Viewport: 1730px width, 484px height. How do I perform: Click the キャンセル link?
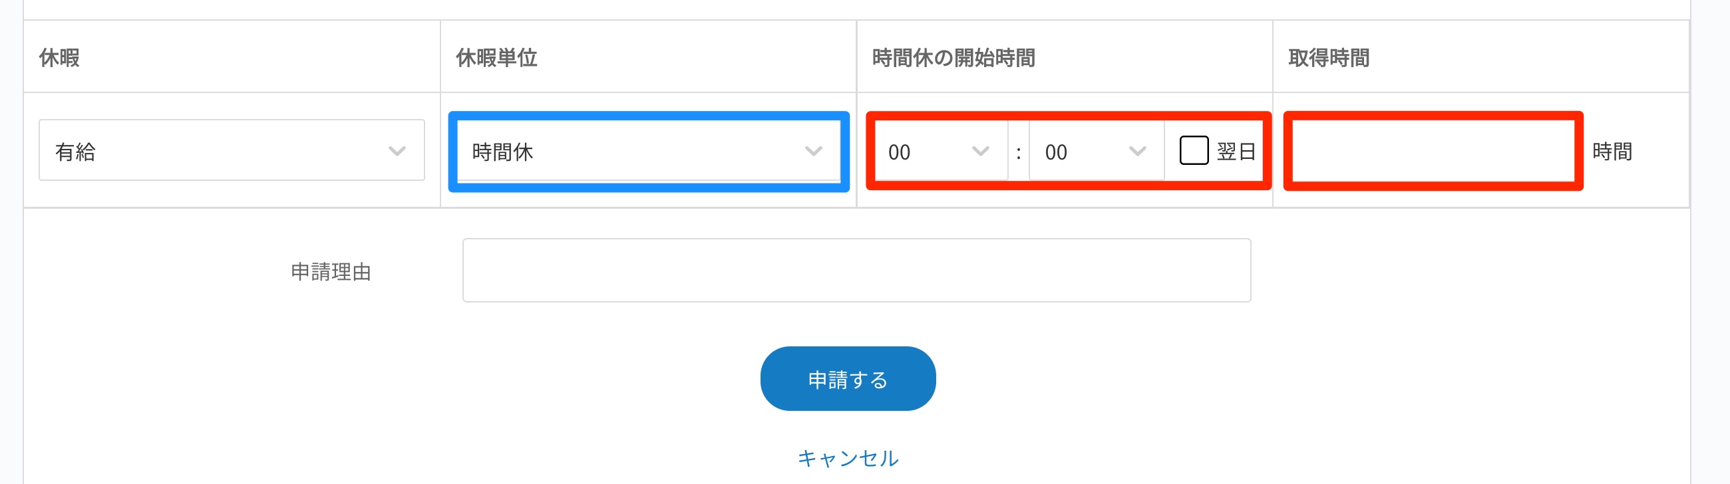(x=848, y=459)
